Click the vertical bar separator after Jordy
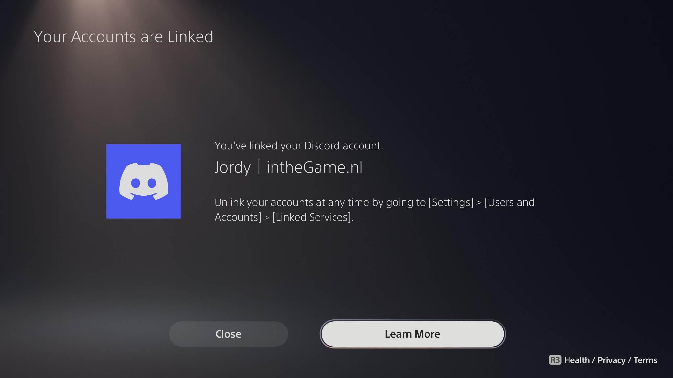 point(259,167)
